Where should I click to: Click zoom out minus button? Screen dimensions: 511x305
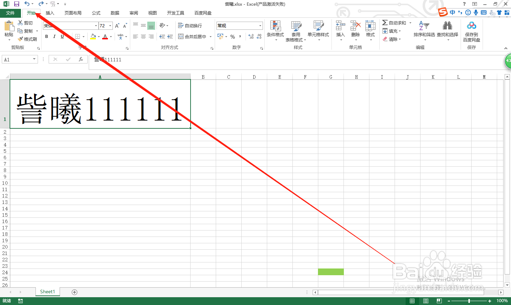tap(449, 301)
